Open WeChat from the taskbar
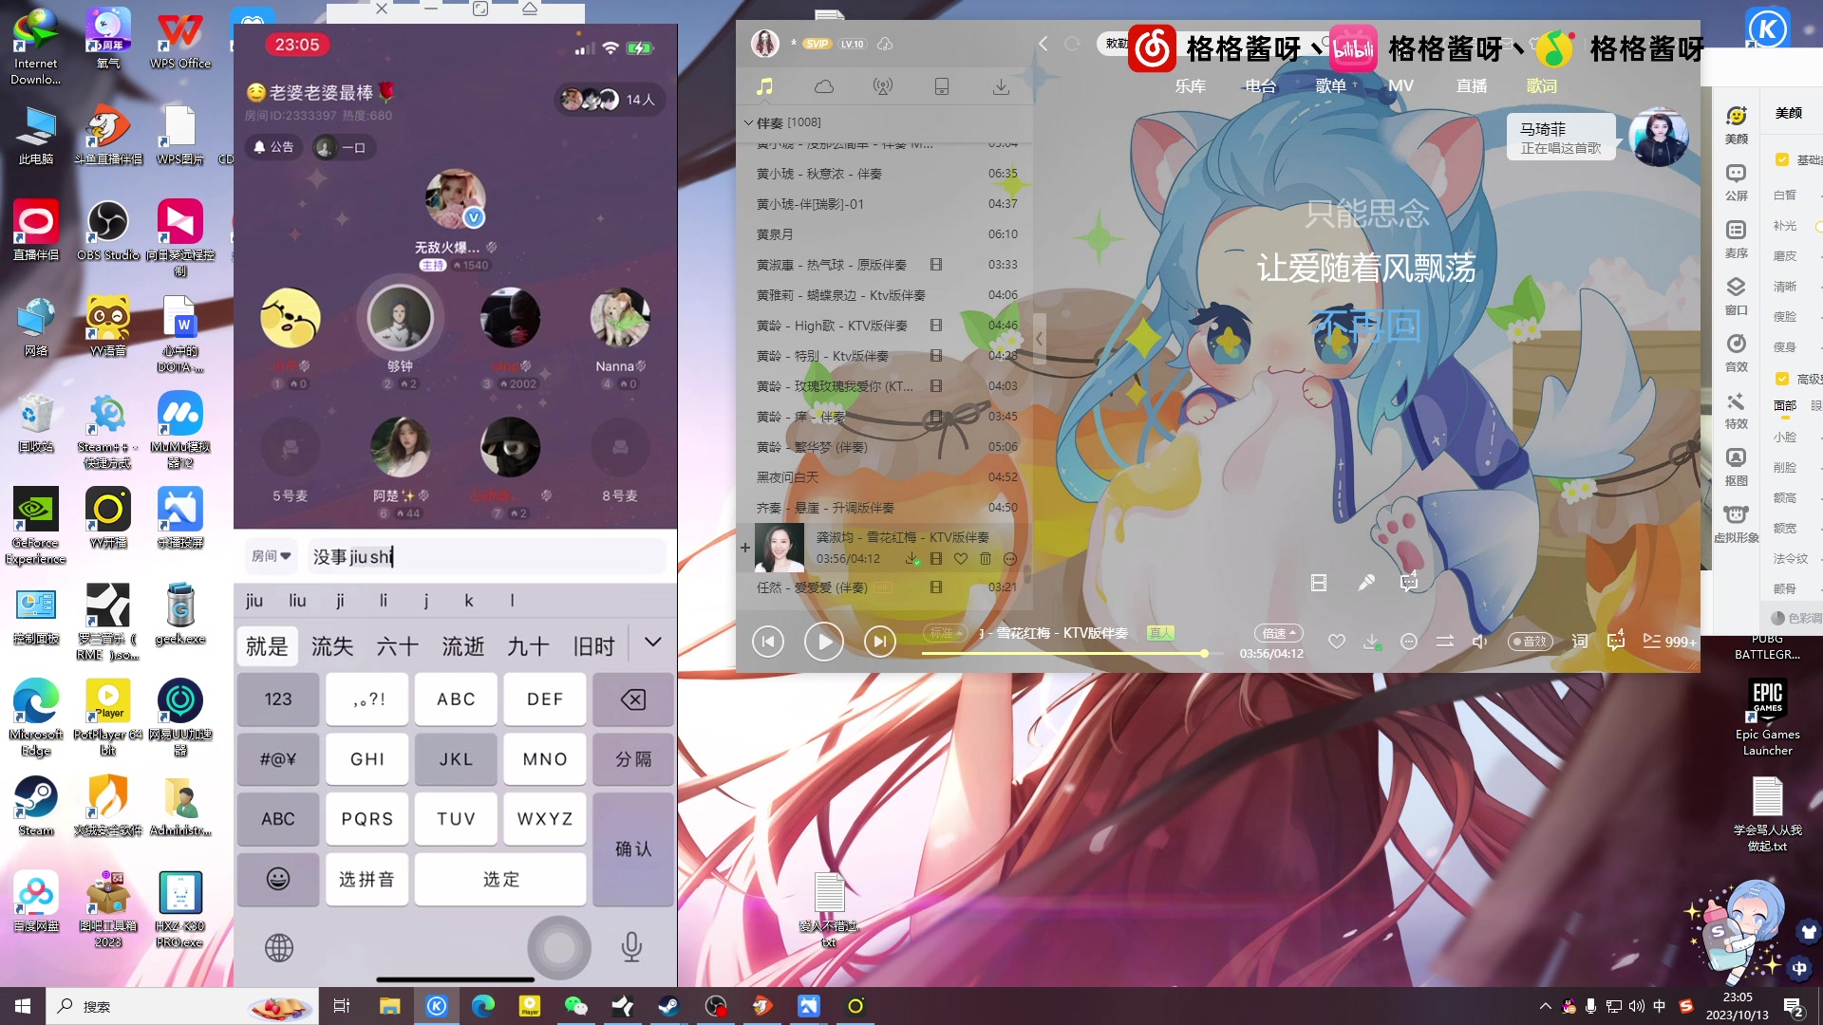The height and width of the screenshot is (1025, 1823). pos(575,1006)
